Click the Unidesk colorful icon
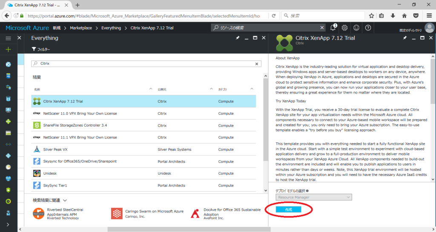This screenshot has width=436, height=232. pos(37,173)
